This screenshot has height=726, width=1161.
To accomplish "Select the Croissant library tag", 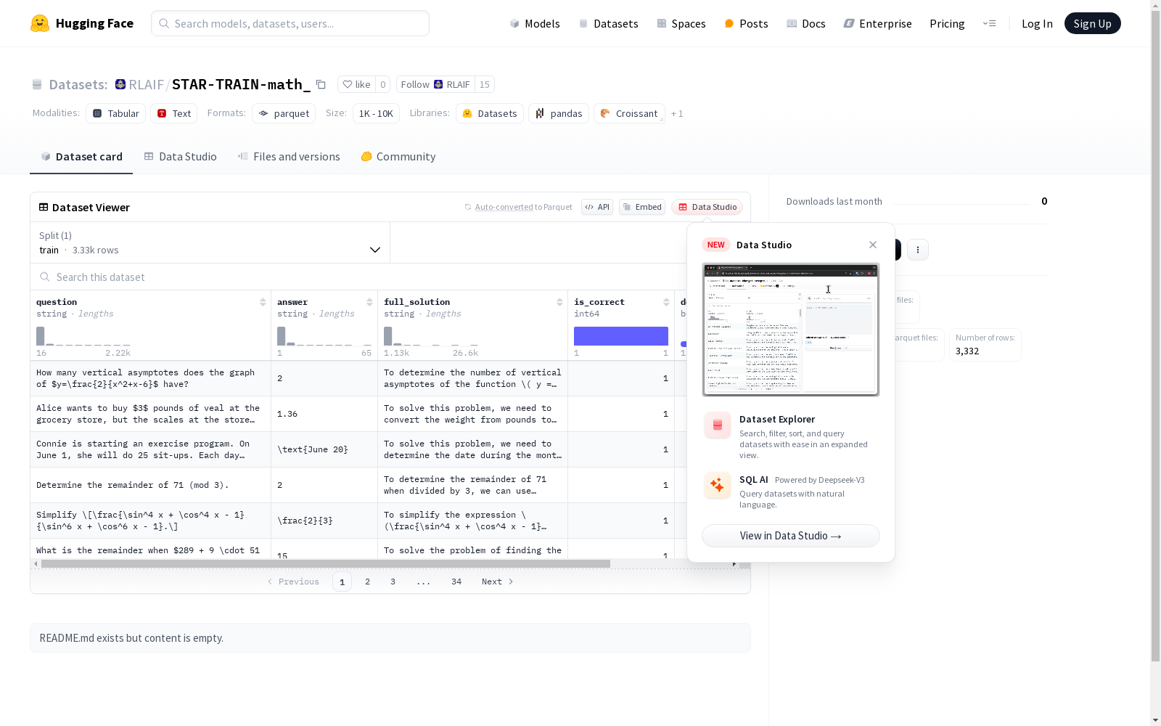I will (629, 113).
